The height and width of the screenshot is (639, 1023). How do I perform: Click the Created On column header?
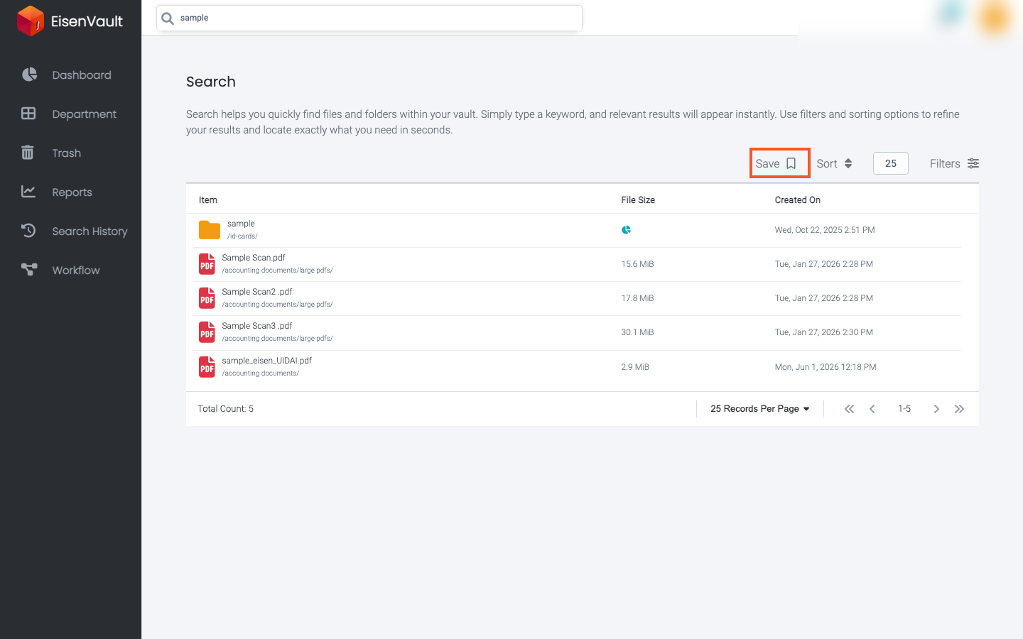798,200
